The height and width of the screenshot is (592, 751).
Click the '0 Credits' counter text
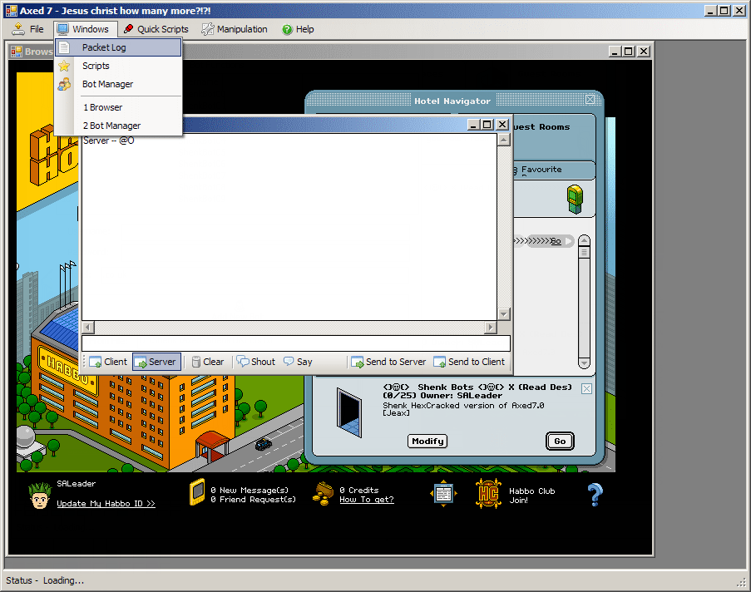click(358, 490)
